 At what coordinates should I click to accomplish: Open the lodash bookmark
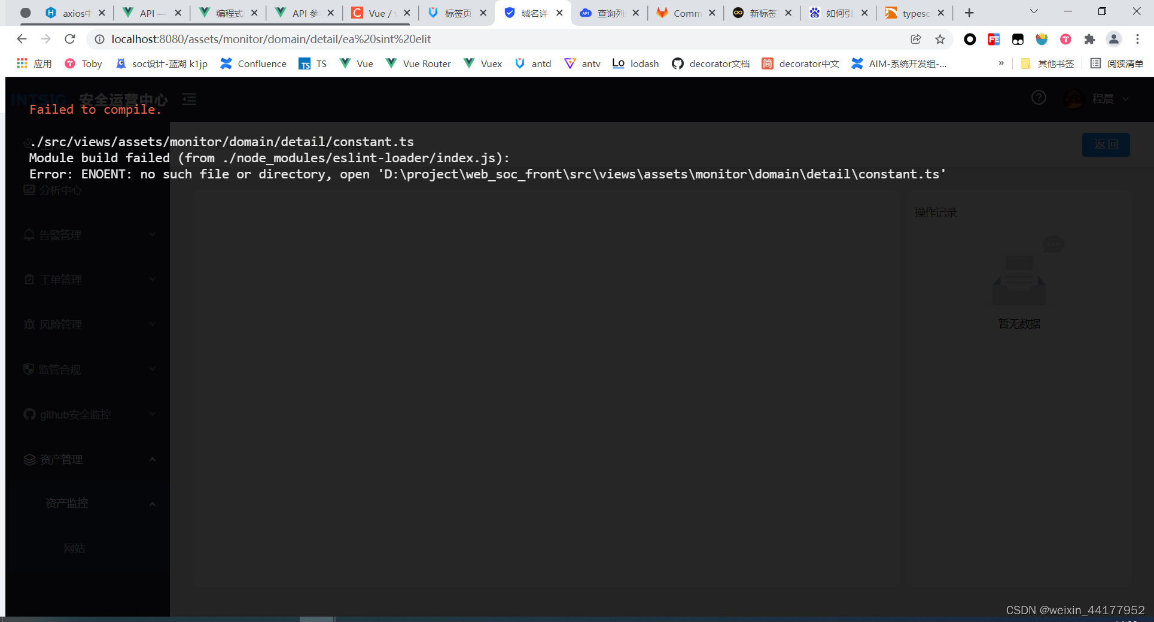pos(636,63)
